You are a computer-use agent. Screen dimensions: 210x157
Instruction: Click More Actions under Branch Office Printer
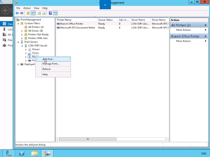point(183,41)
